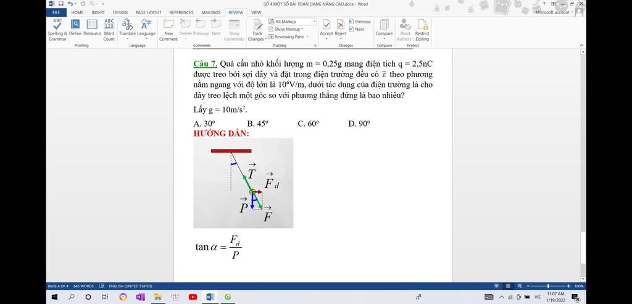Open the Compare documents menu
The image size is (632, 304).
(x=384, y=28)
